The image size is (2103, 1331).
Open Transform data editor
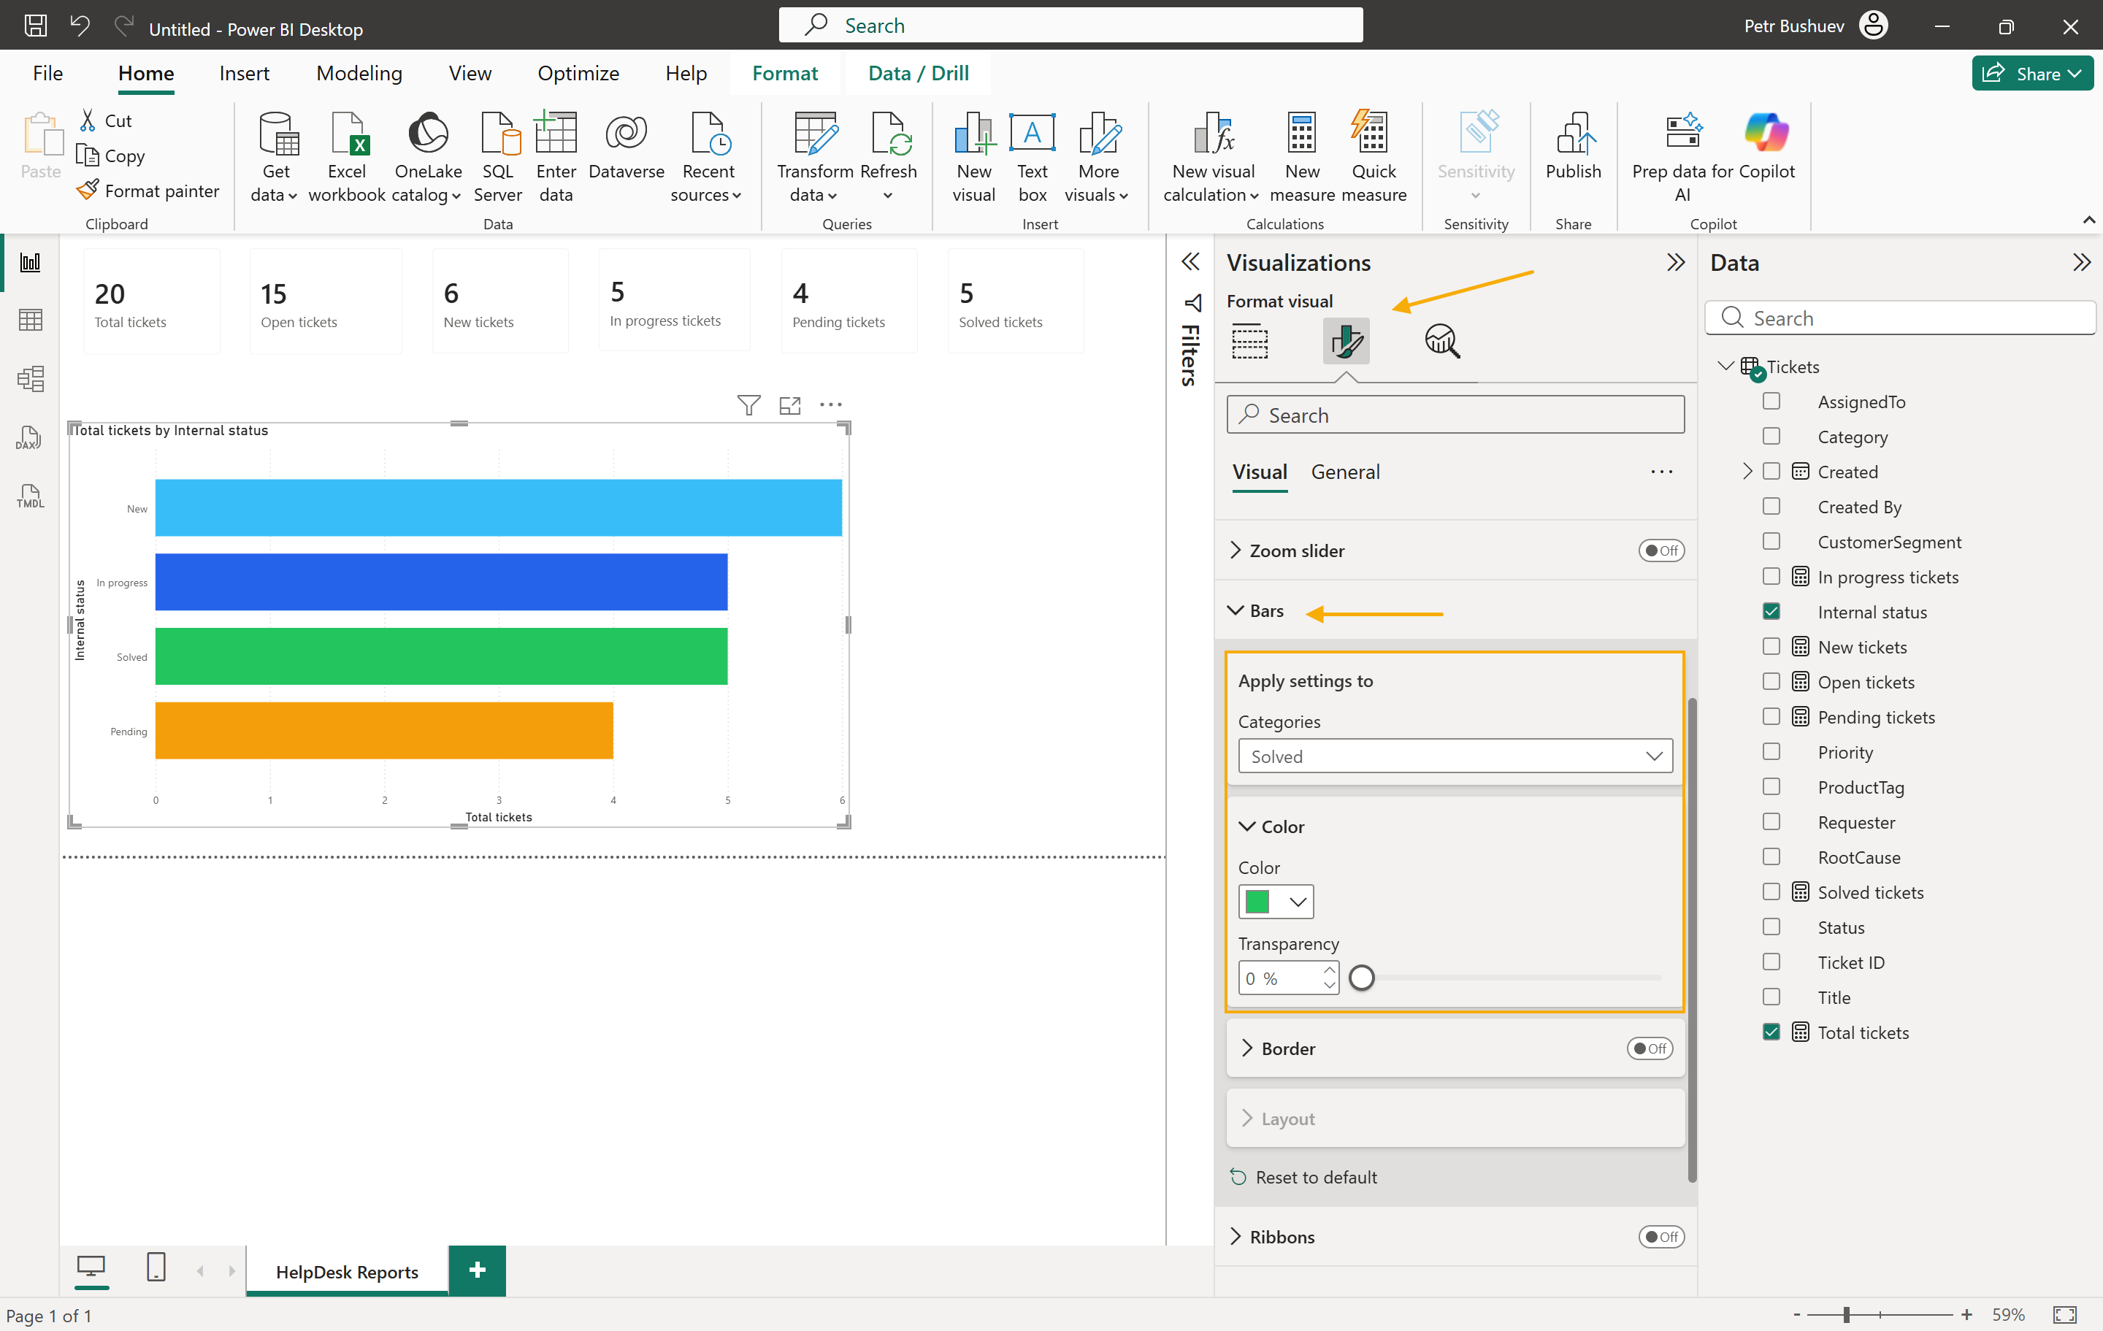pyautogui.click(x=814, y=157)
